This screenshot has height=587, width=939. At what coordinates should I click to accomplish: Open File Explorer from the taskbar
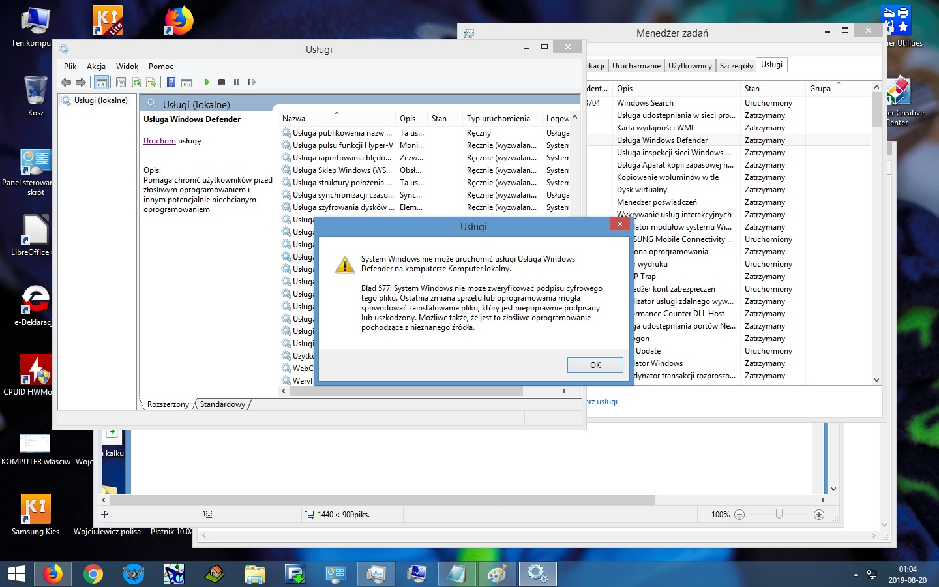coord(255,574)
